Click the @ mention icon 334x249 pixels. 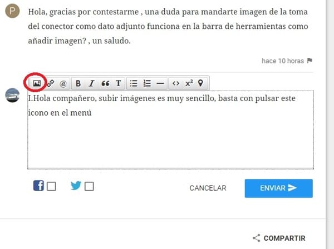[63, 83]
